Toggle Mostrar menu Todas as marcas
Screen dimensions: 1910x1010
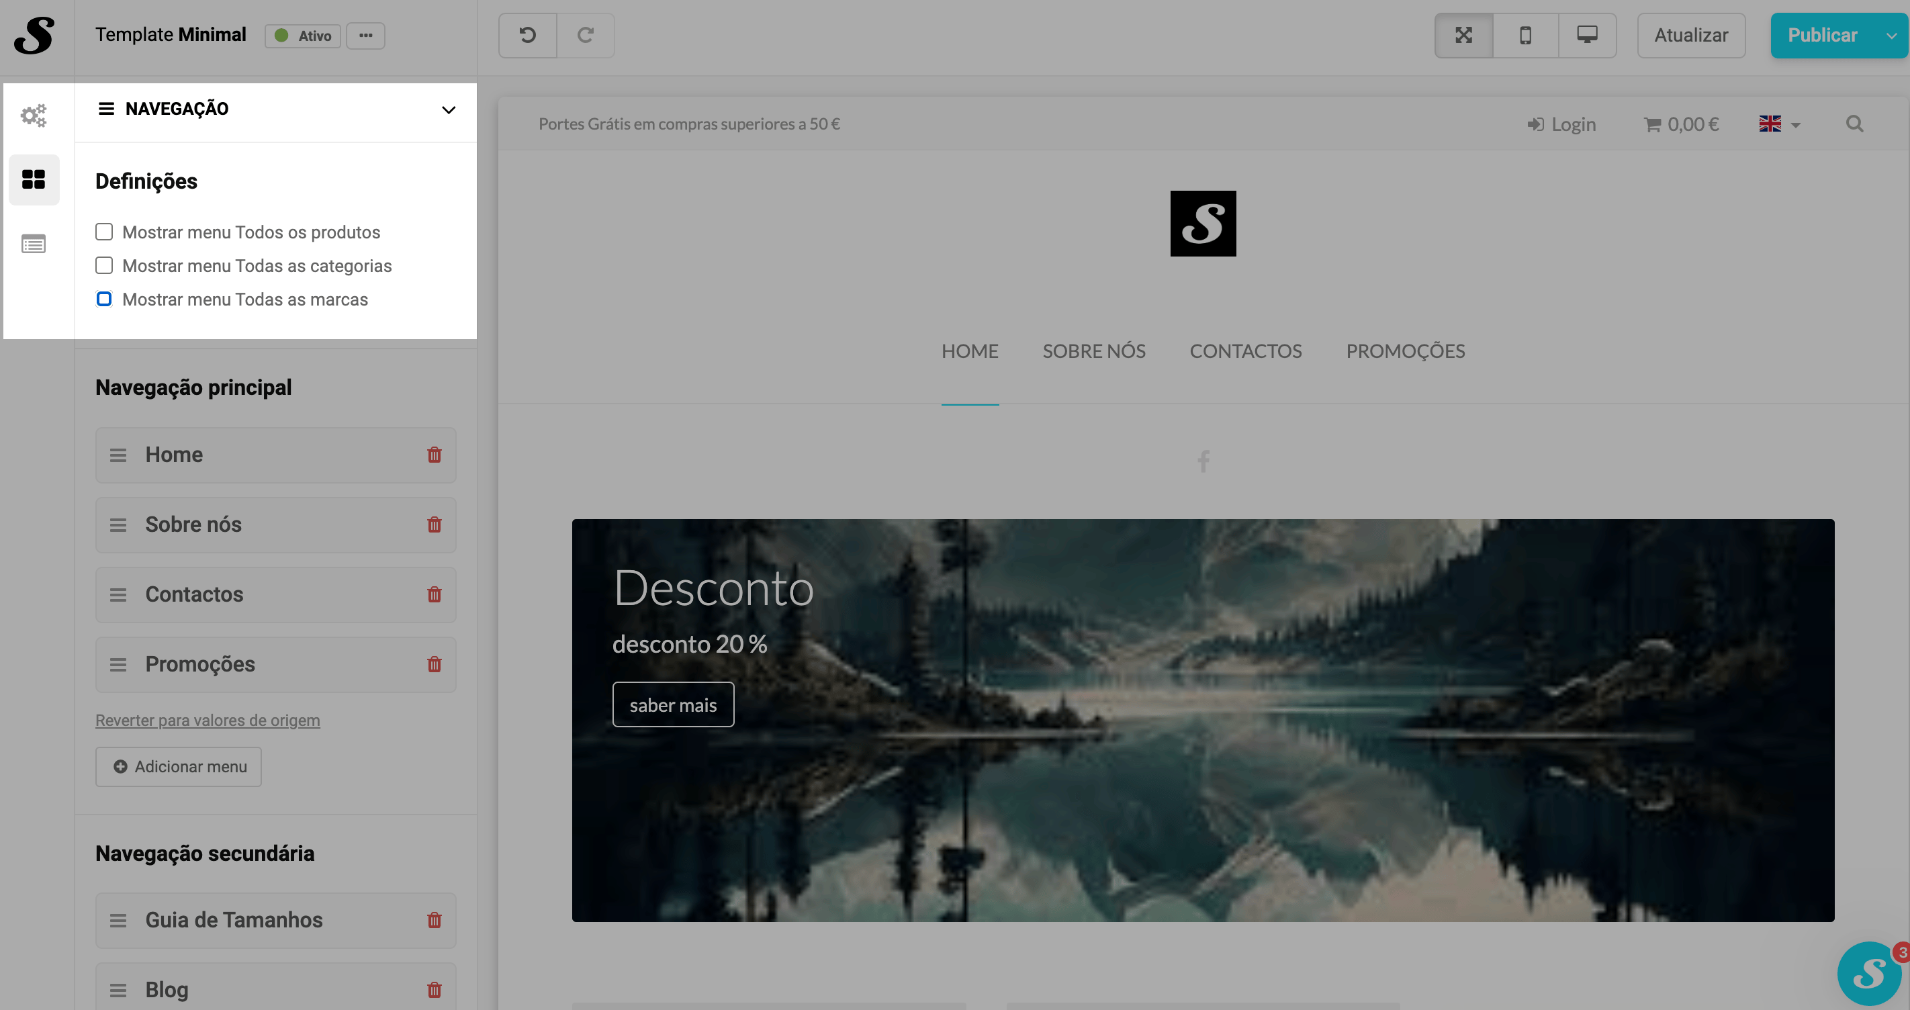(x=104, y=299)
